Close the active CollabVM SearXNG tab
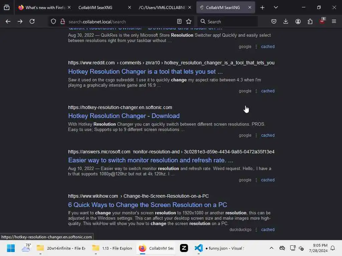Screen dimensions: 342x256 click(x=250, y=7)
